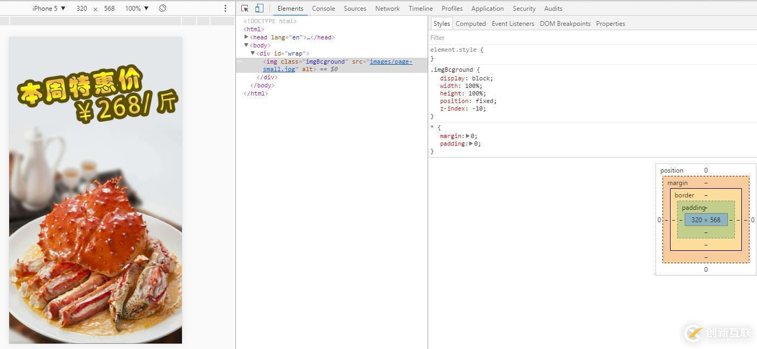The image size is (757, 349).
Task: Open the iPhone 5 device dropdown
Action: (49, 8)
